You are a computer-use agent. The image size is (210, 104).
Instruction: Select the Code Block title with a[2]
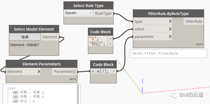(x=103, y=65)
